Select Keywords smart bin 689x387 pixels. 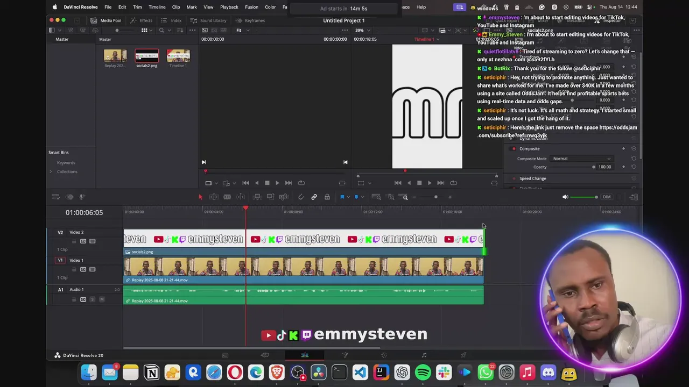[66, 163]
